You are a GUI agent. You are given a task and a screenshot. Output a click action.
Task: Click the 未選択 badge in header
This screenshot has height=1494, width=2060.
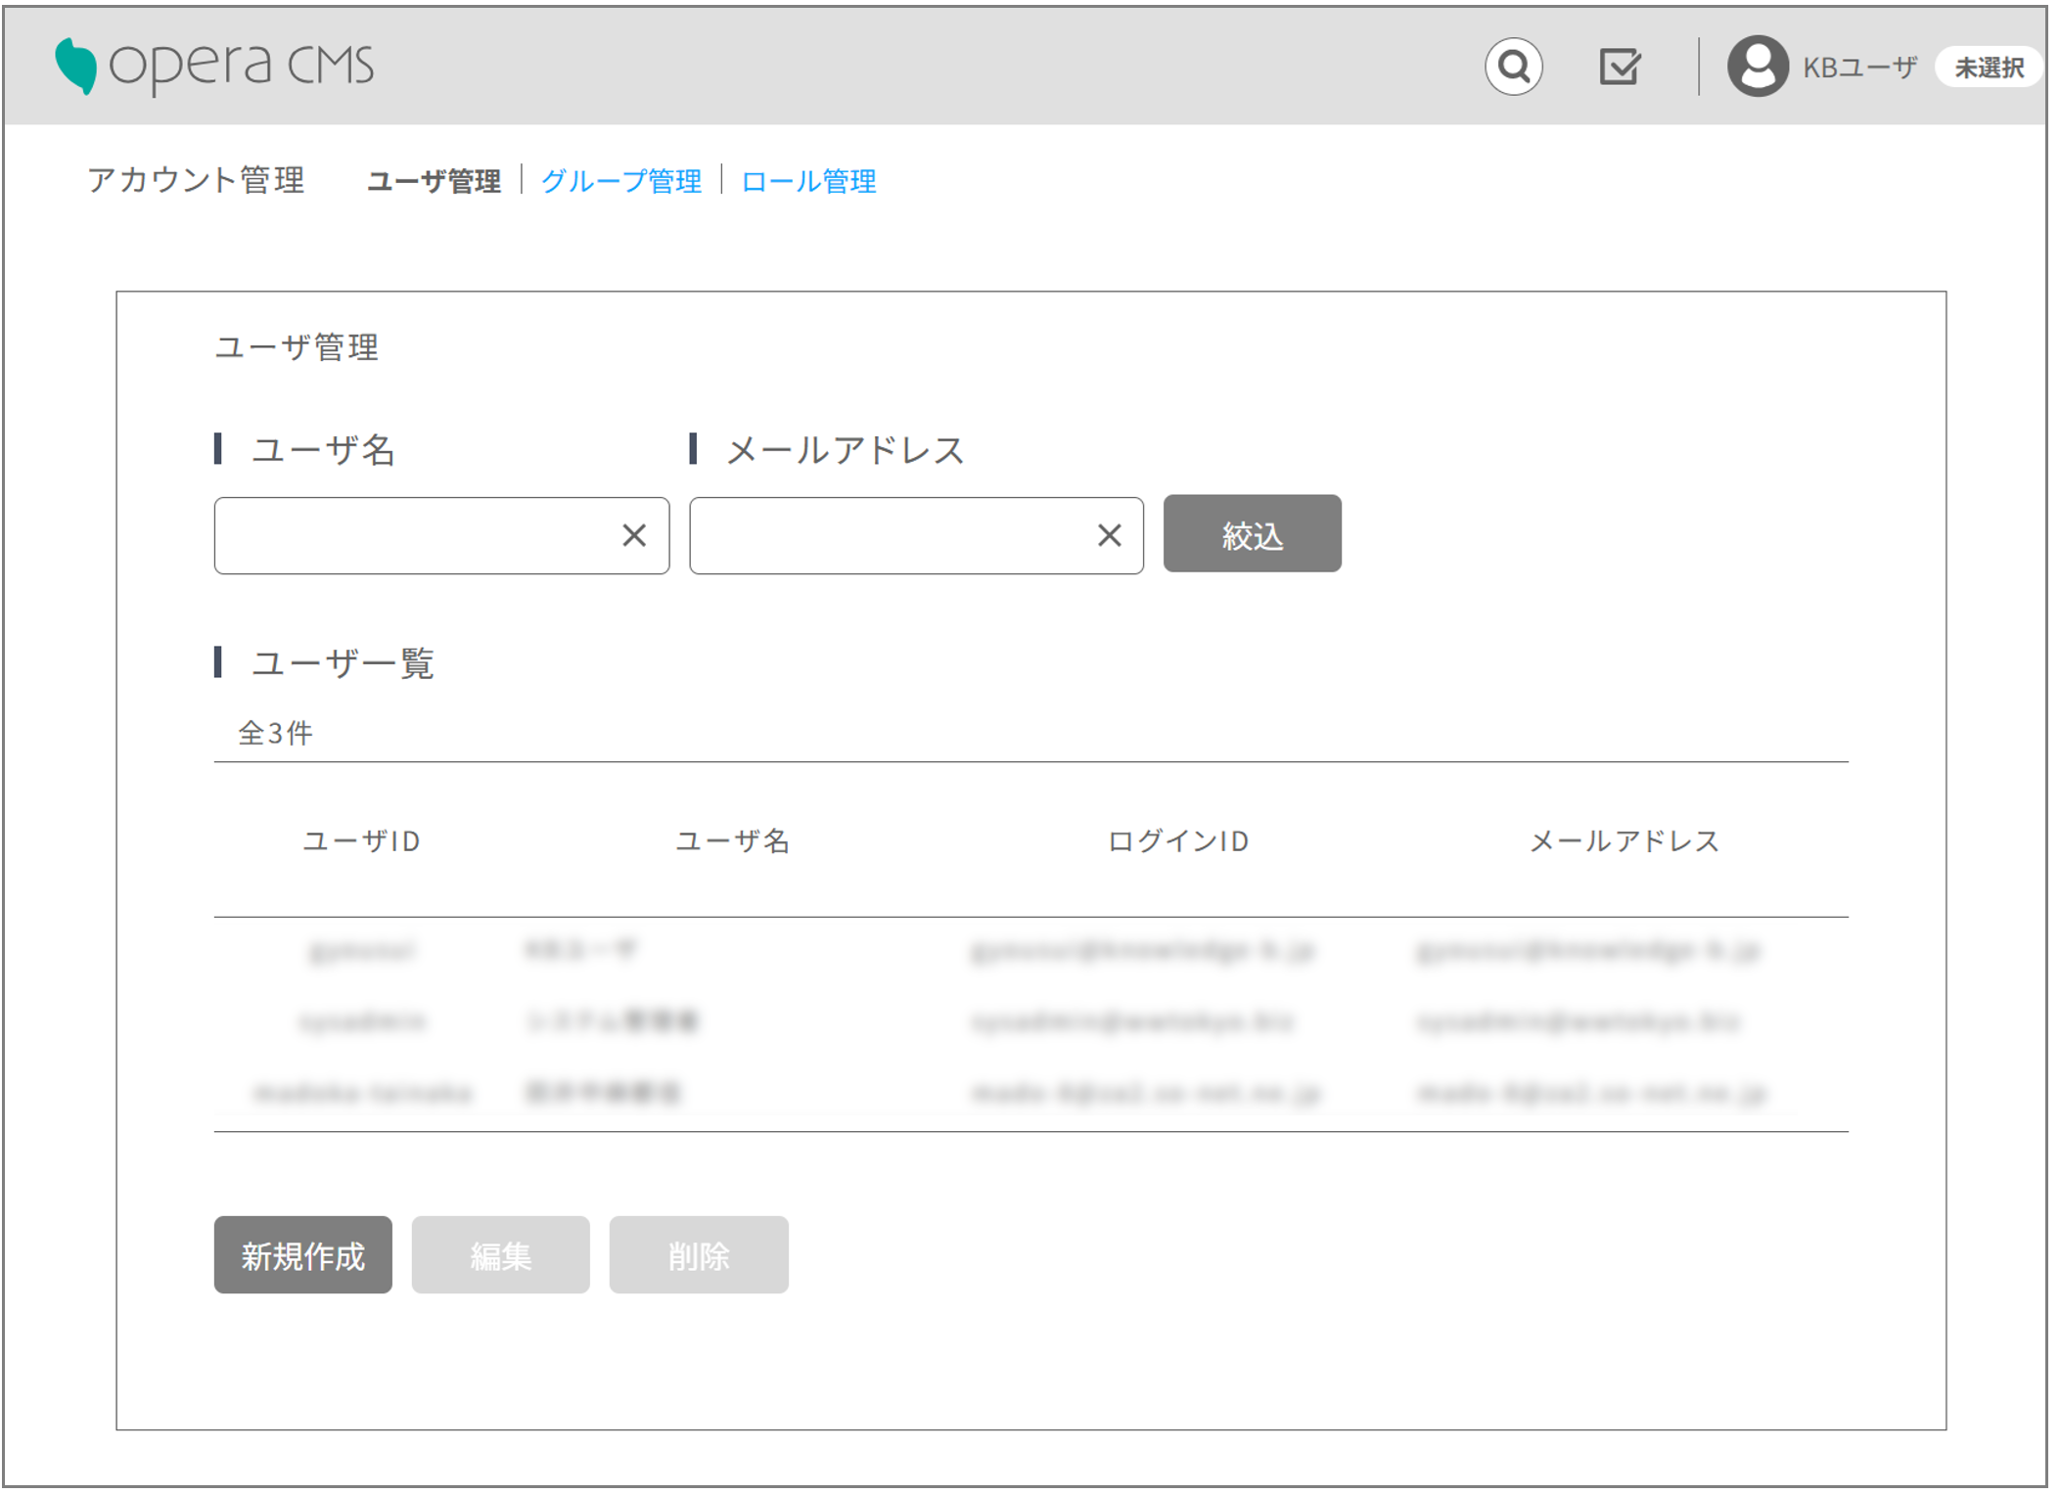pyautogui.click(x=1988, y=68)
